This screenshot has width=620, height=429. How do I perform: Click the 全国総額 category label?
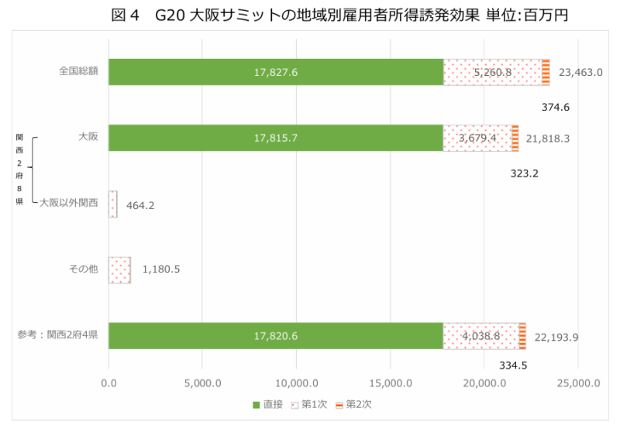78,70
